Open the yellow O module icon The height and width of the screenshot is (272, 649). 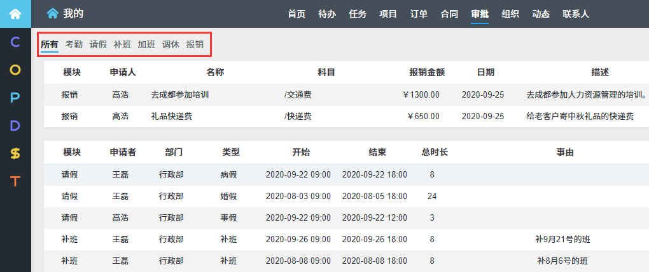[x=15, y=70]
